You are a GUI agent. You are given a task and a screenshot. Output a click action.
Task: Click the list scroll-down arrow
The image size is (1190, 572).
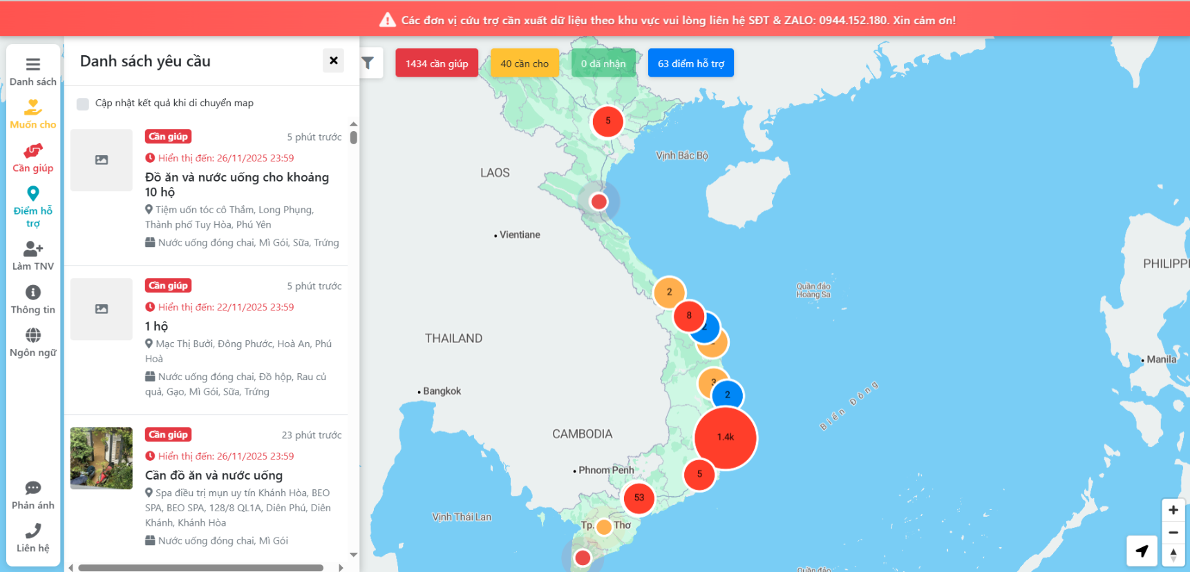coord(354,554)
